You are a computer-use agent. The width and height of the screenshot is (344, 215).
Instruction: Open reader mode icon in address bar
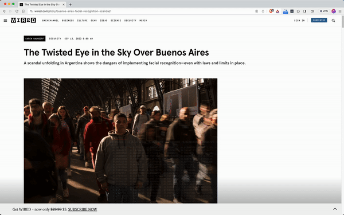[x=256, y=11]
